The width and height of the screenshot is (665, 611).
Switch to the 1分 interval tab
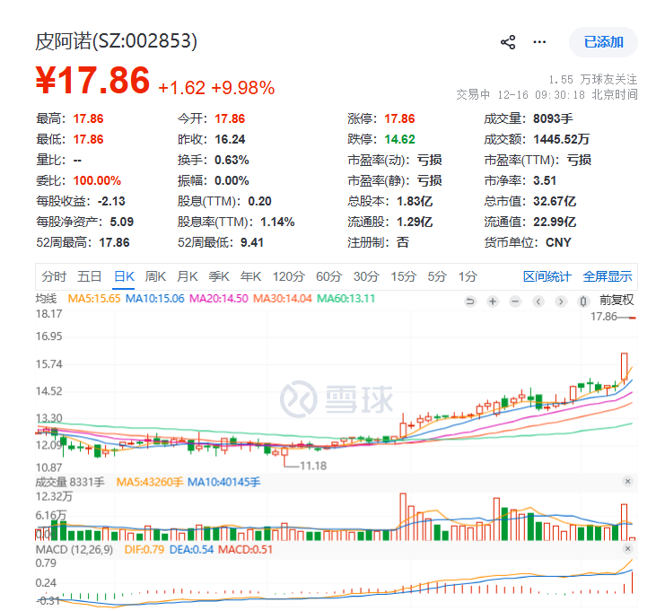468,276
